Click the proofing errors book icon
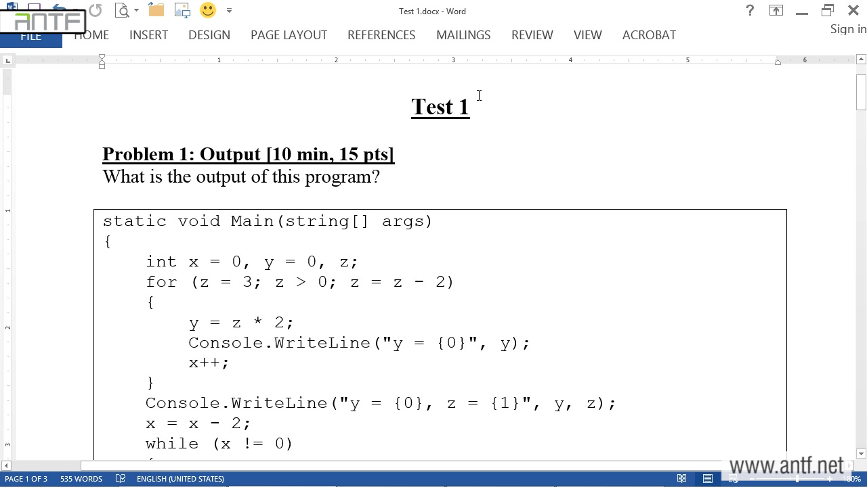The image size is (867, 487). (x=121, y=479)
